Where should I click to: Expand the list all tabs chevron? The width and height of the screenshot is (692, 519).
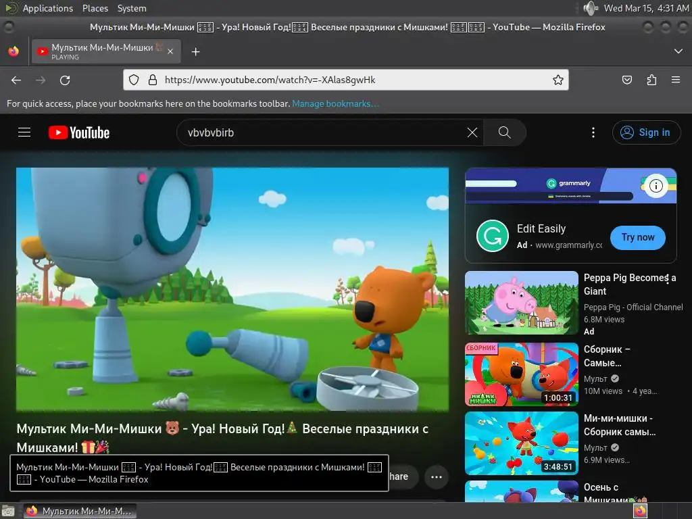pyautogui.click(x=678, y=51)
